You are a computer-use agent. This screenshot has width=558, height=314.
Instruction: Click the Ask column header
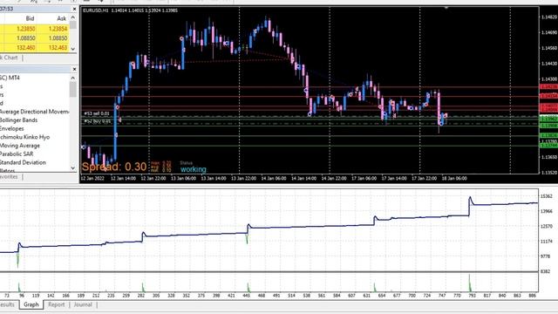pyautogui.click(x=61, y=18)
